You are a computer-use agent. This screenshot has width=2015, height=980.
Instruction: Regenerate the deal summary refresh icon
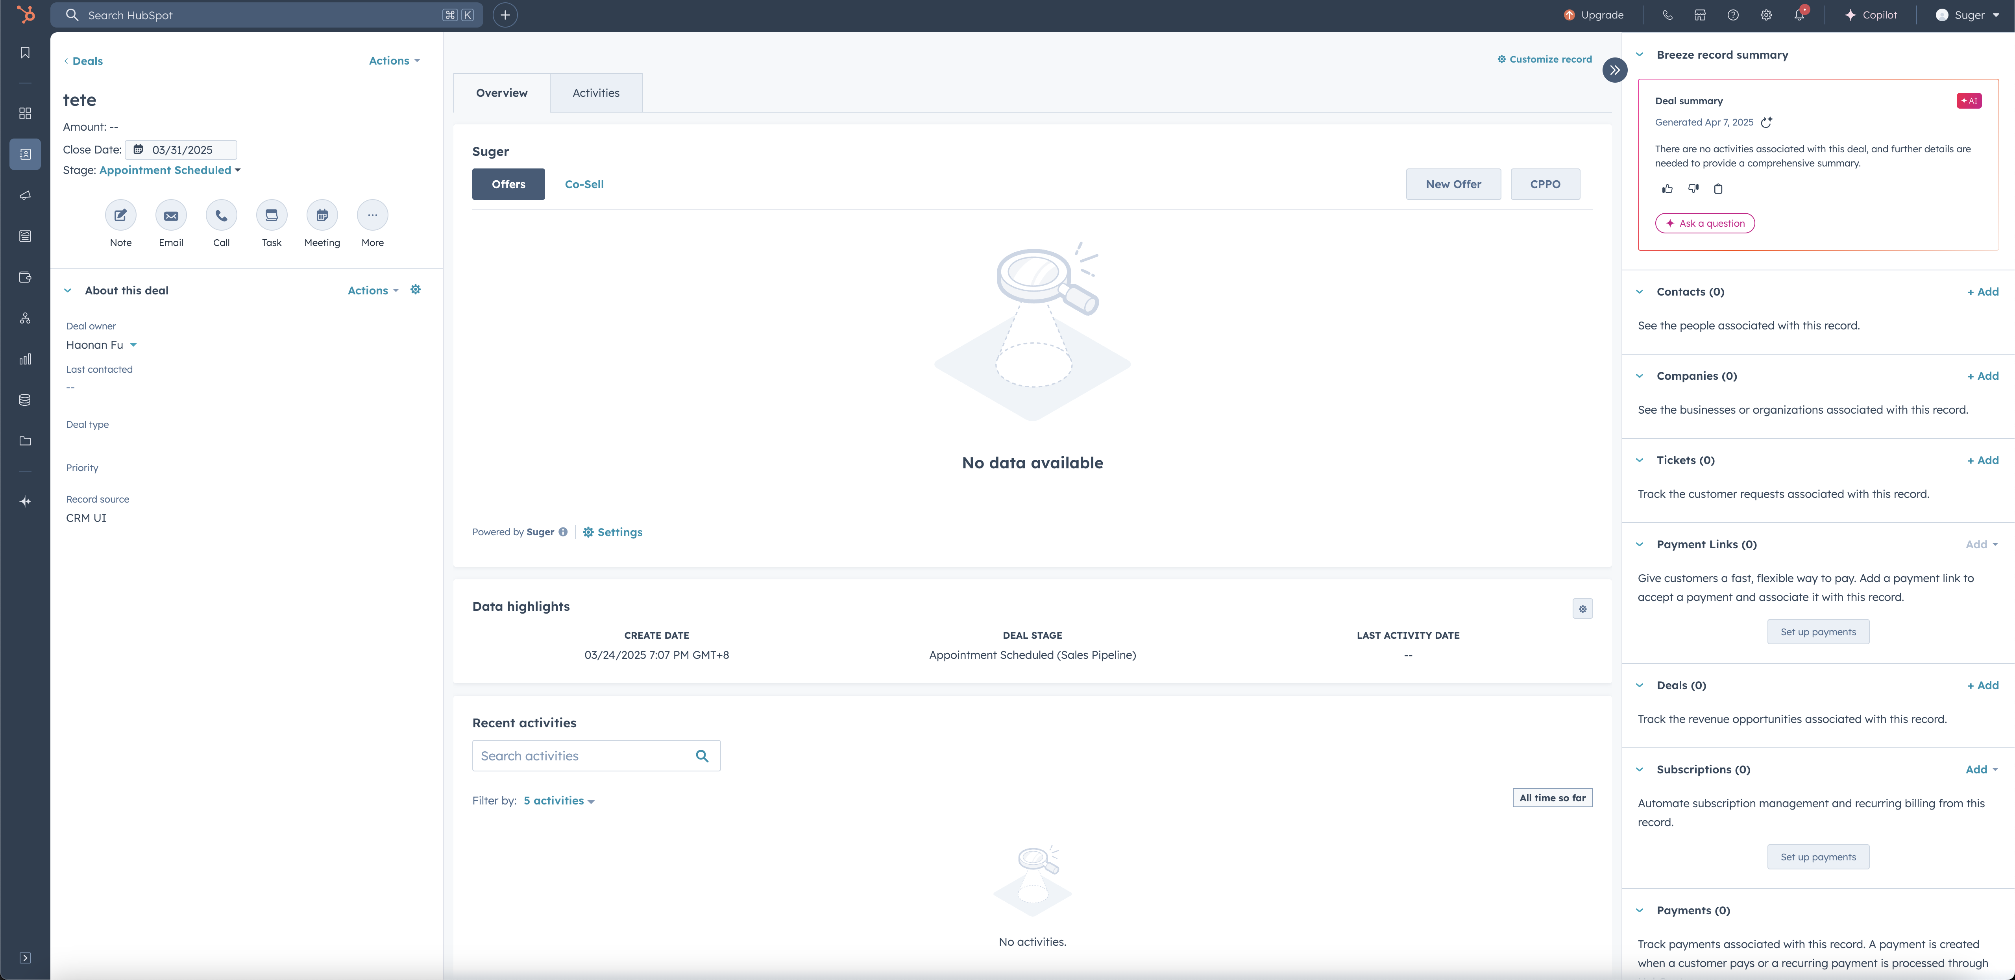point(1766,122)
